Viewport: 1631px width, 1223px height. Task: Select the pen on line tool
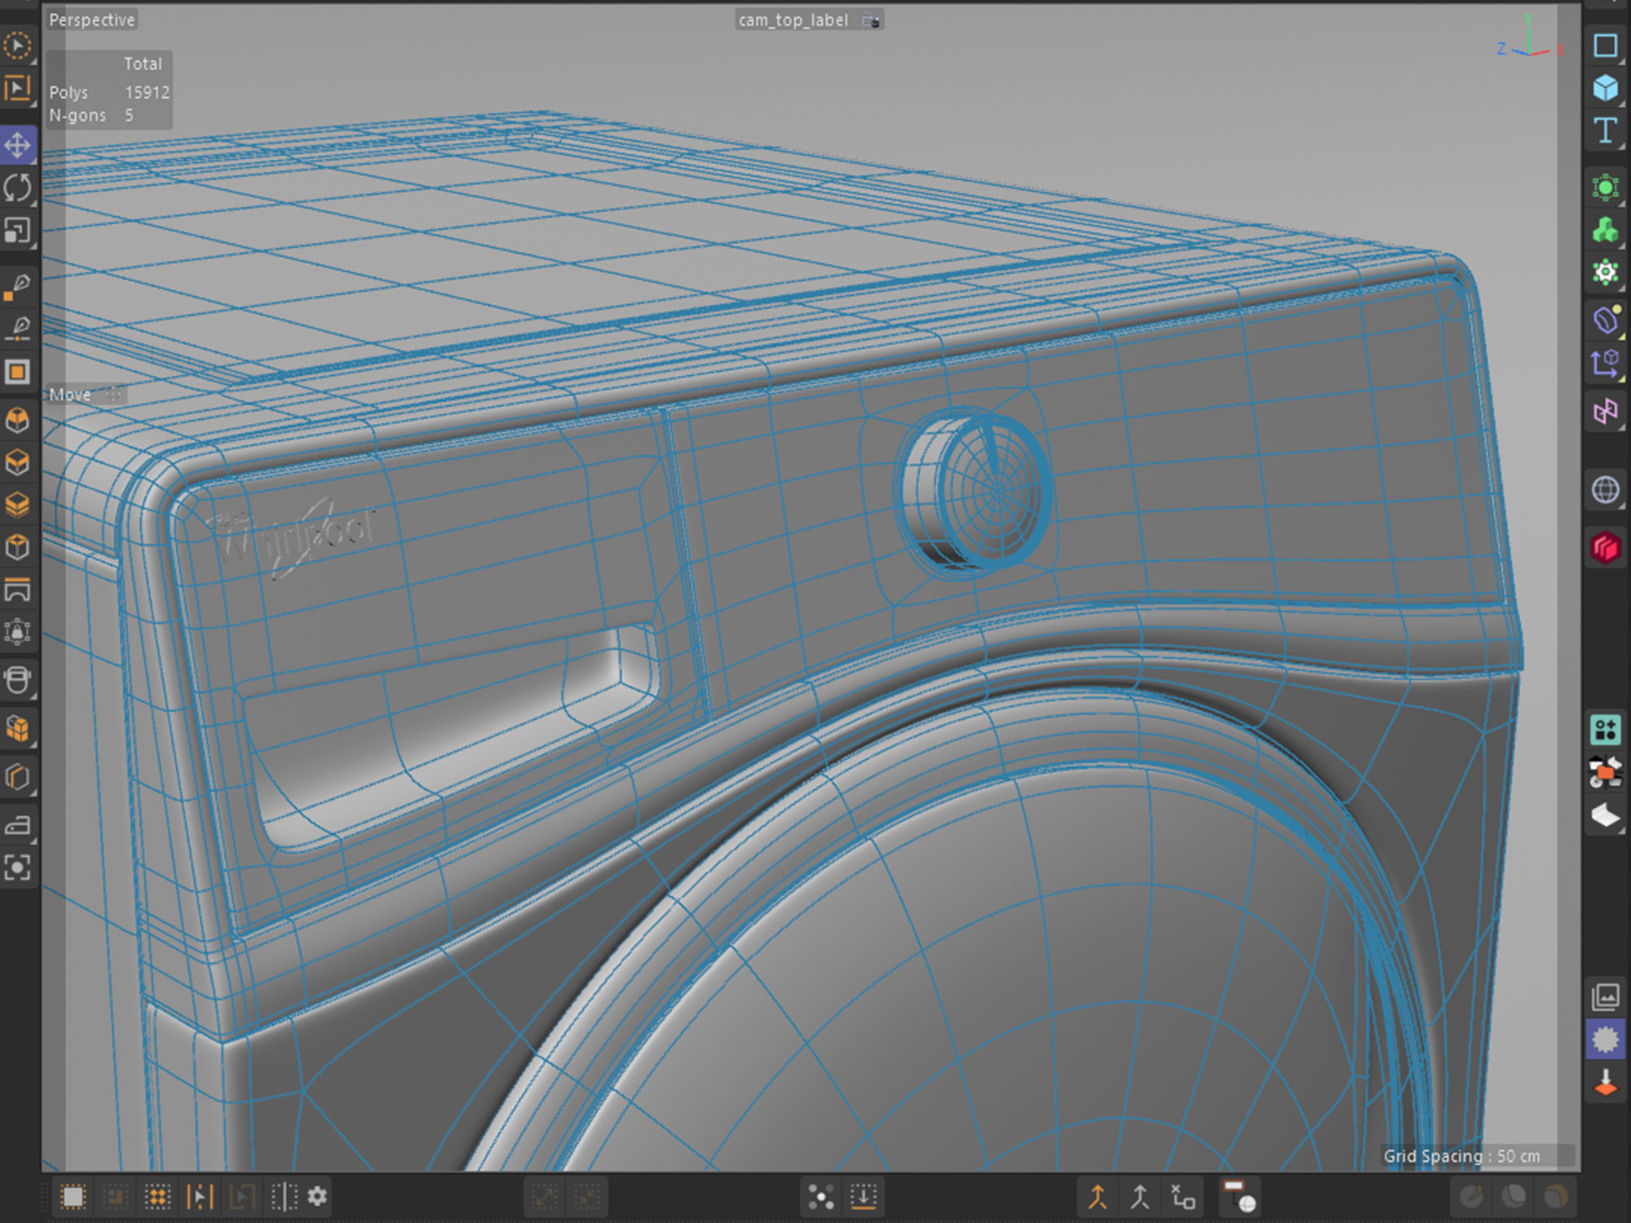coord(17,329)
